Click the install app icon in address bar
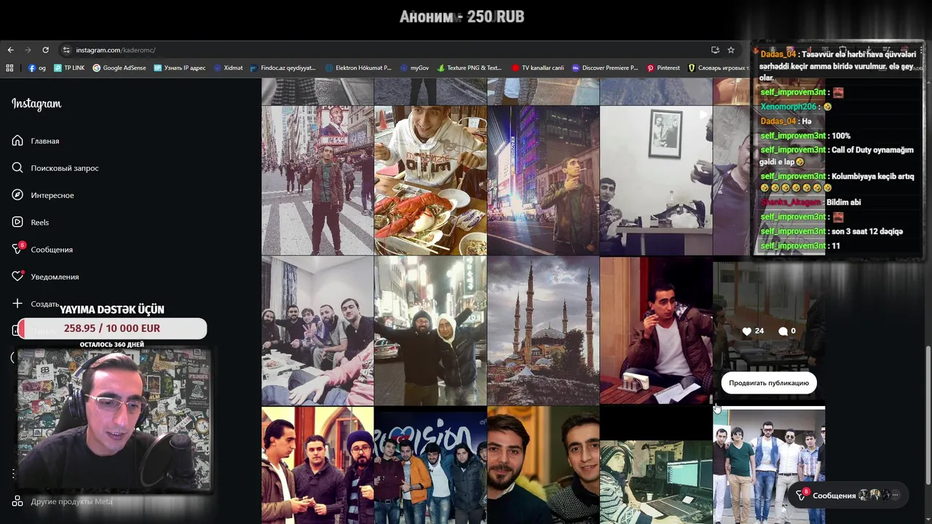 click(x=715, y=50)
